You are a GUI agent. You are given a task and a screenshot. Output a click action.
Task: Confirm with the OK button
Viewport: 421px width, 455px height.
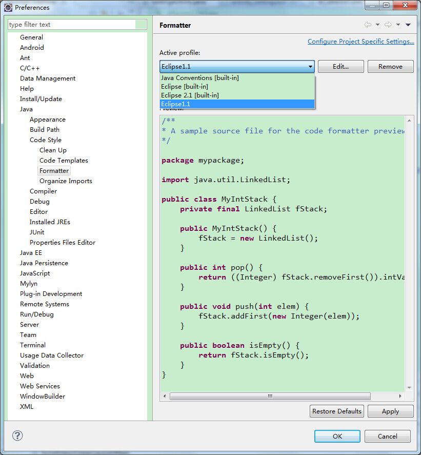pyautogui.click(x=337, y=436)
